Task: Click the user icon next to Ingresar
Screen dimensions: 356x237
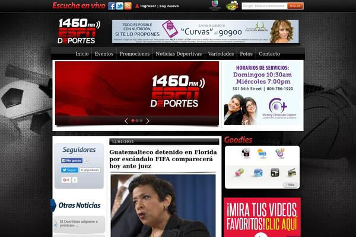Action: click(137, 6)
